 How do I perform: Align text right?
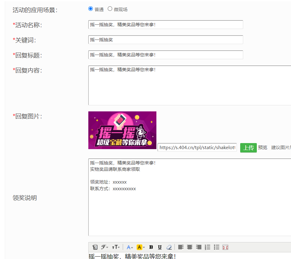pyautogui.click(x=199, y=247)
